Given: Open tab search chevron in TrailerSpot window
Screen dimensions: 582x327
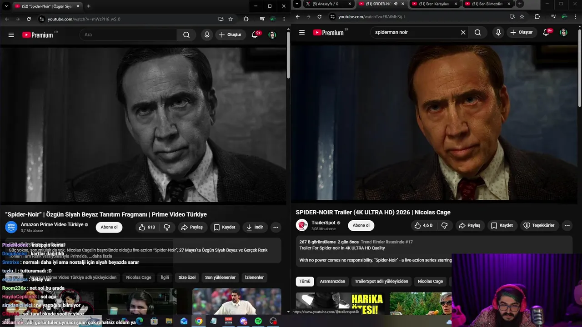Looking at the screenshot, I should pyautogui.click(x=297, y=4).
